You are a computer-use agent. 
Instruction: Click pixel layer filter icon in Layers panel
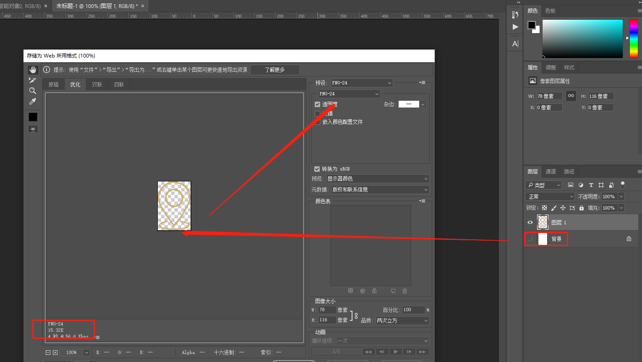click(x=571, y=185)
